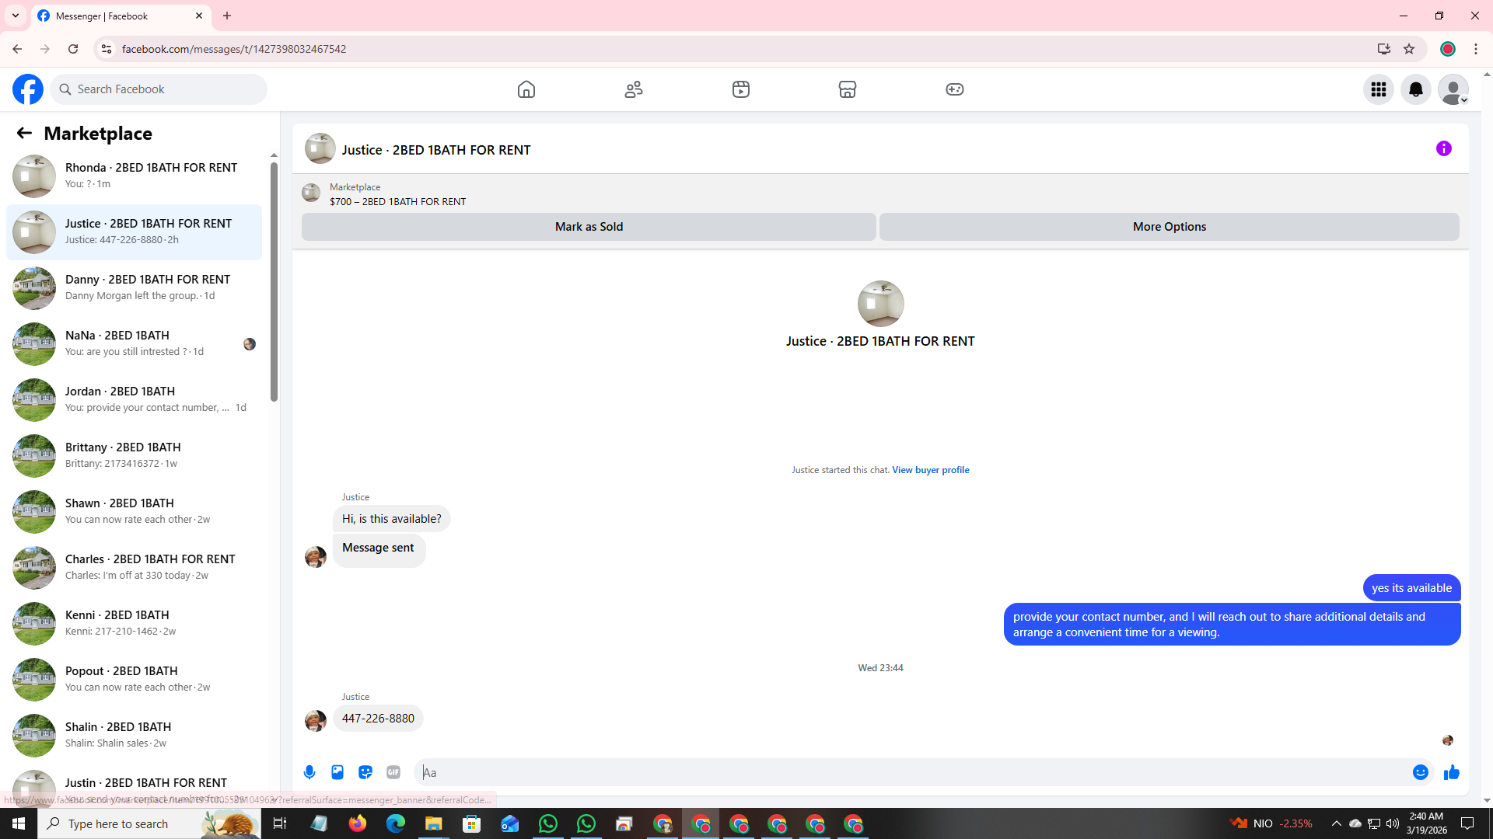Open the GIF picker icon

pos(393,772)
